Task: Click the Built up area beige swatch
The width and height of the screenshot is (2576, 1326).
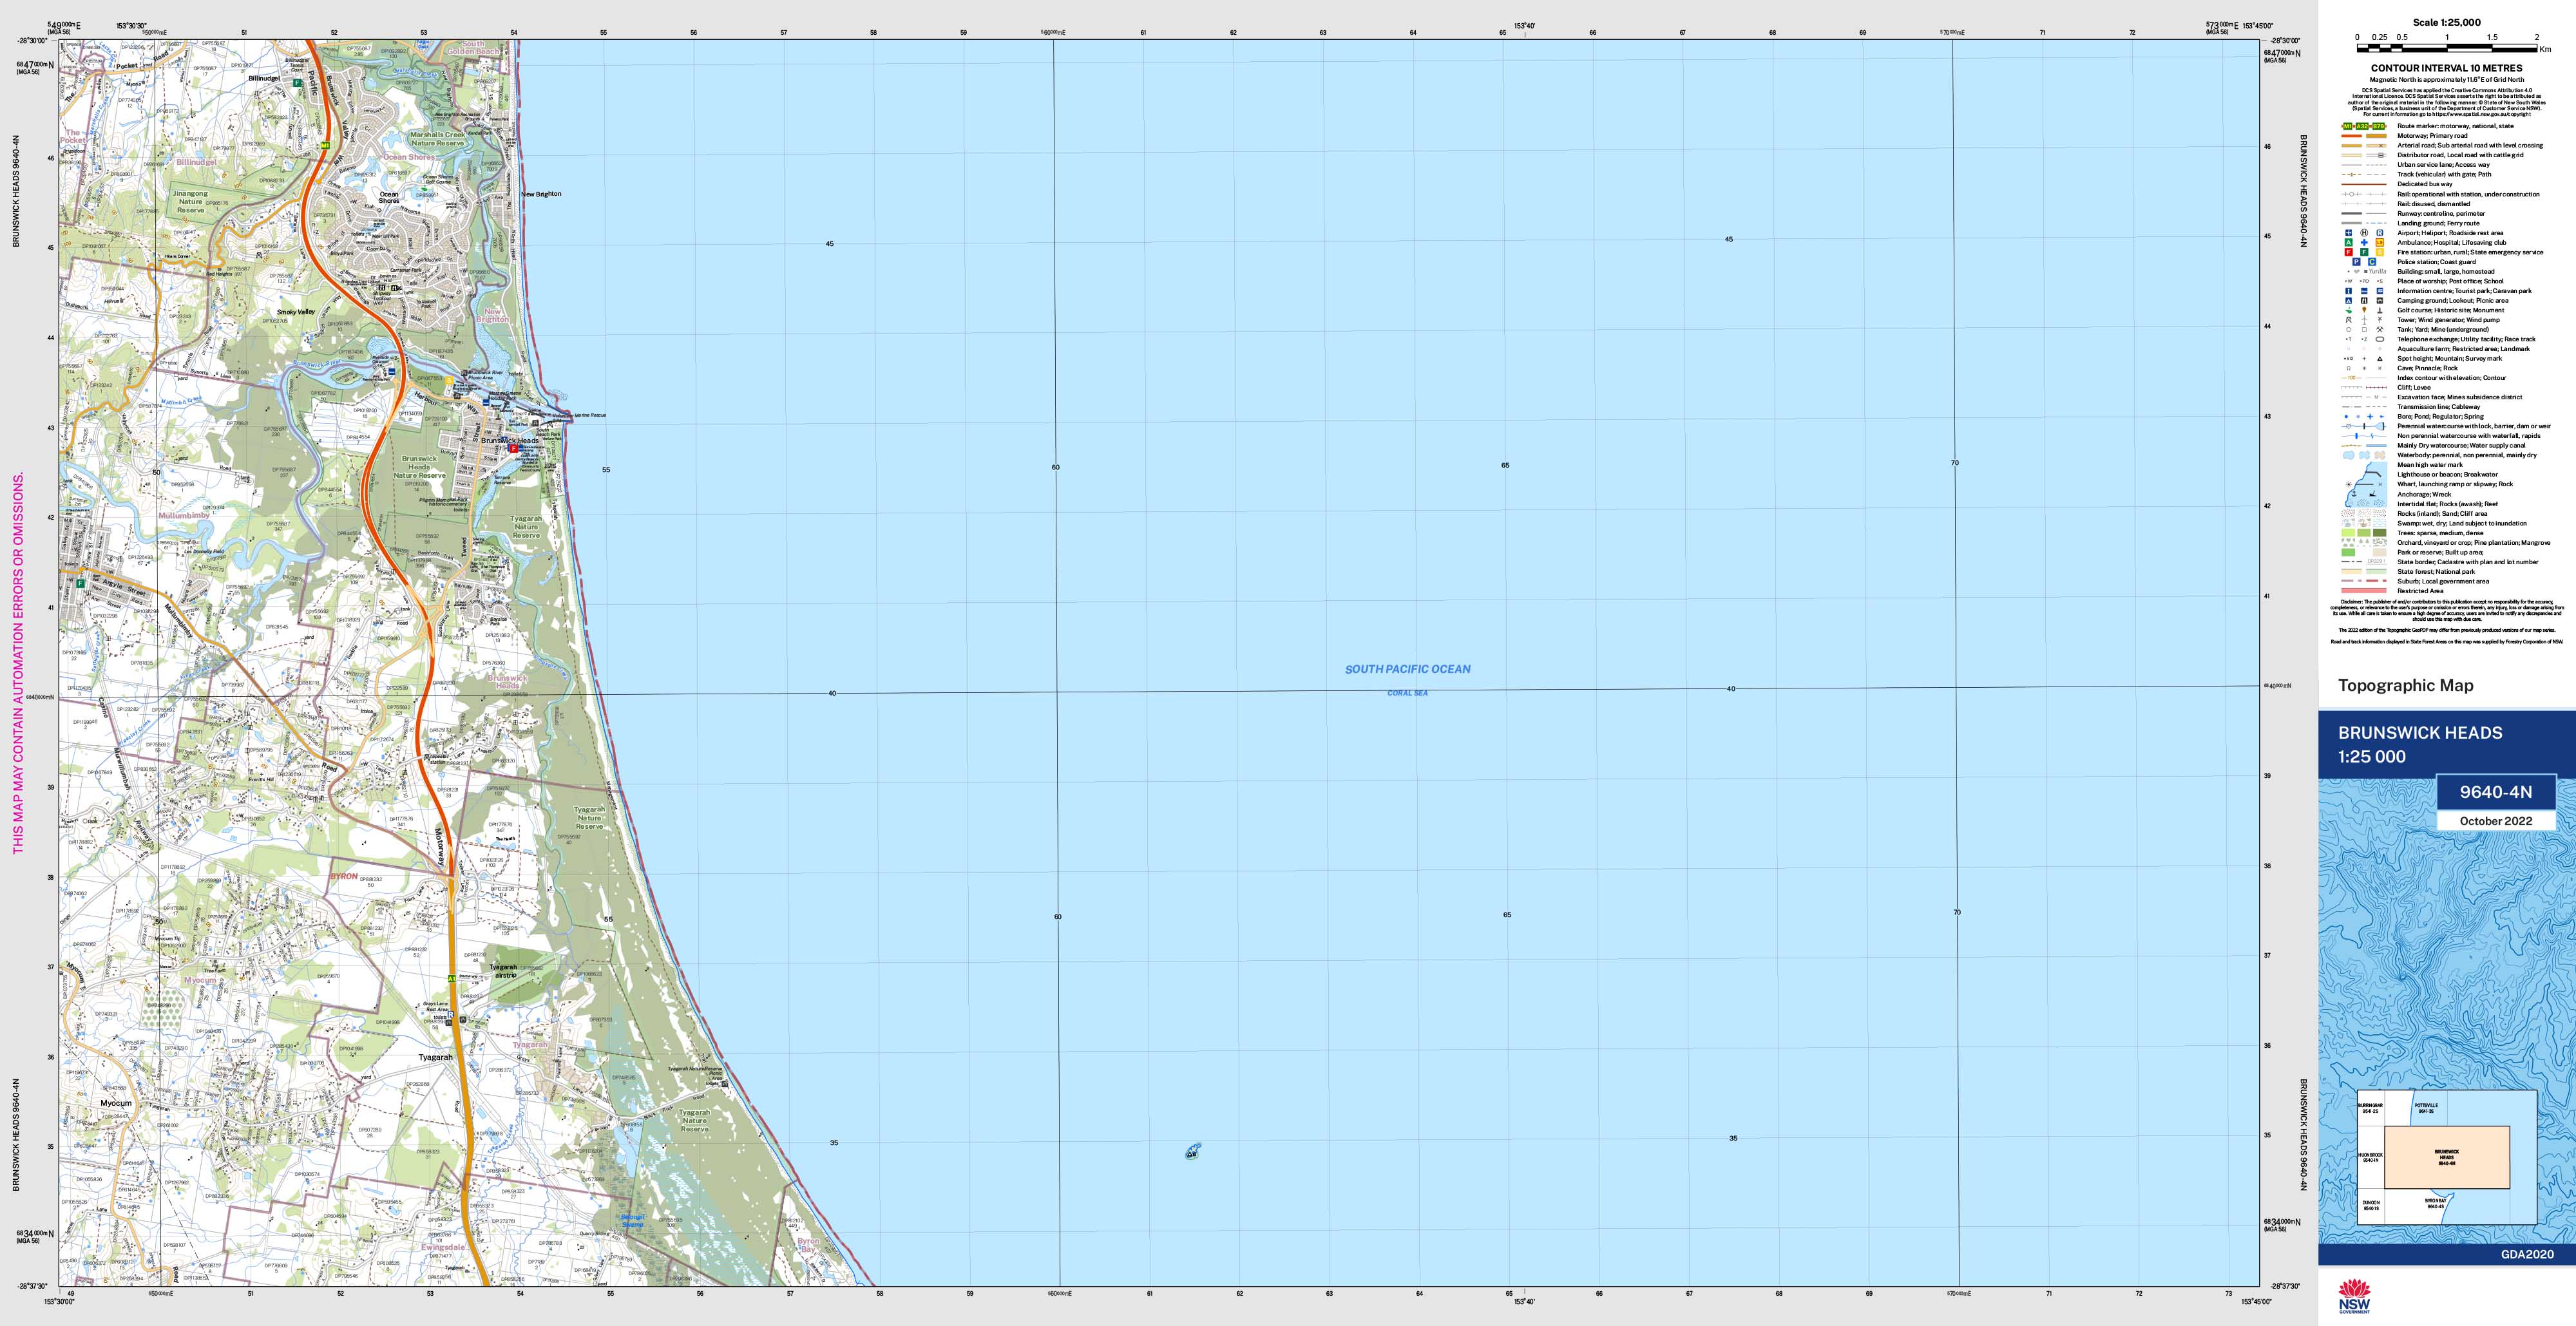Action: point(2380,552)
